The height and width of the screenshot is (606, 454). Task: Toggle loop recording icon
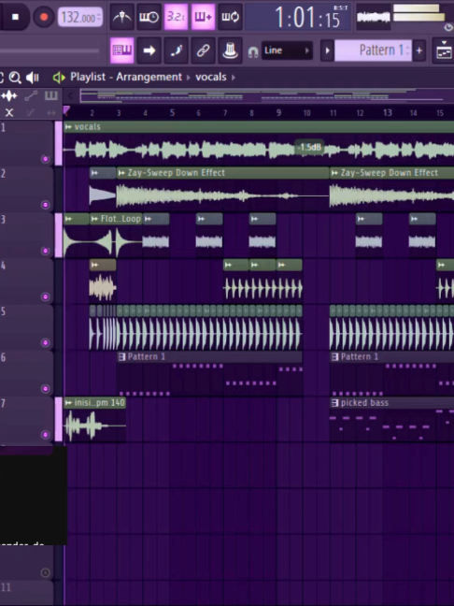tap(230, 17)
